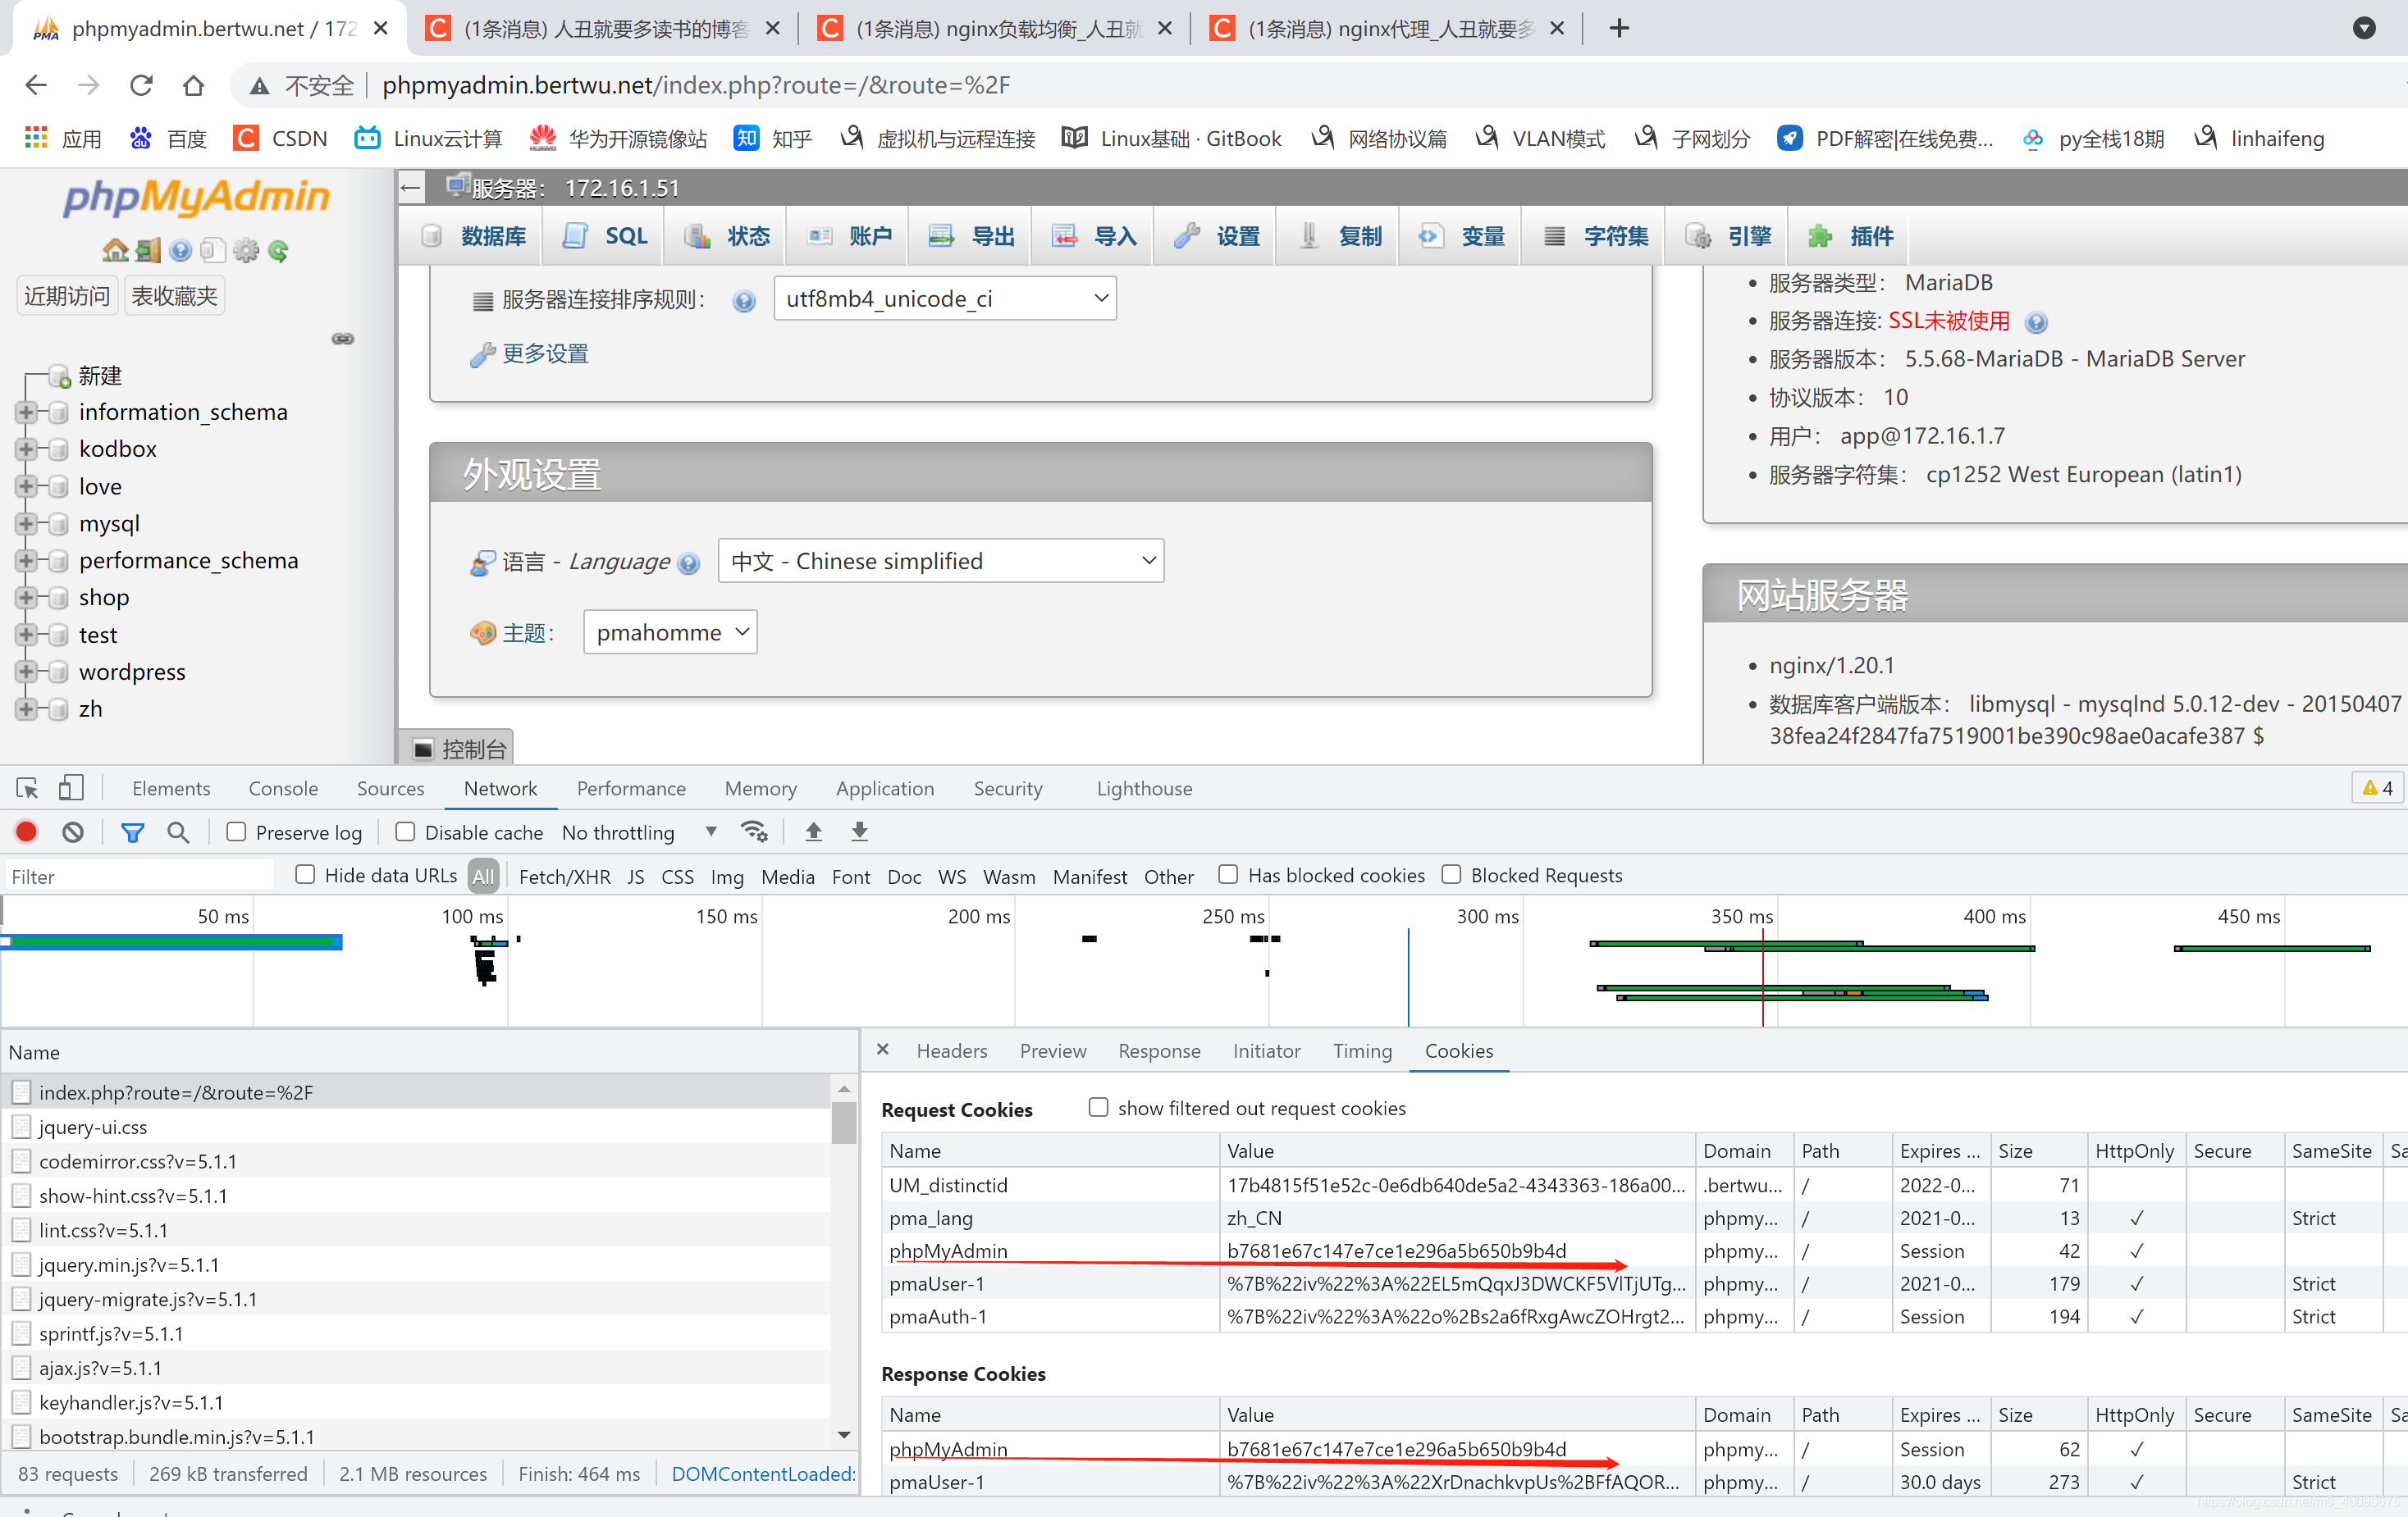The image size is (2408, 1517).
Task: Open the Apps bookmark grid
Action: click(x=62, y=138)
